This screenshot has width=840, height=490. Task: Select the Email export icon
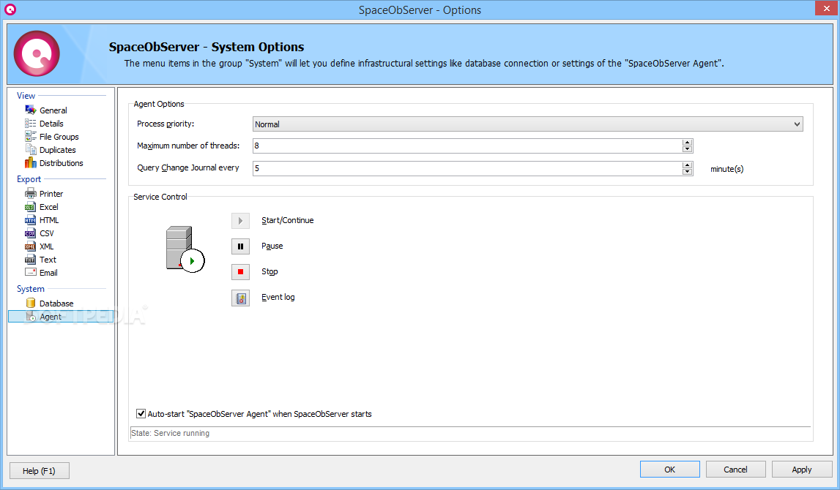(x=31, y=272)
